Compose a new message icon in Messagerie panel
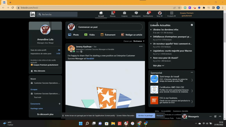 point(215,116)
